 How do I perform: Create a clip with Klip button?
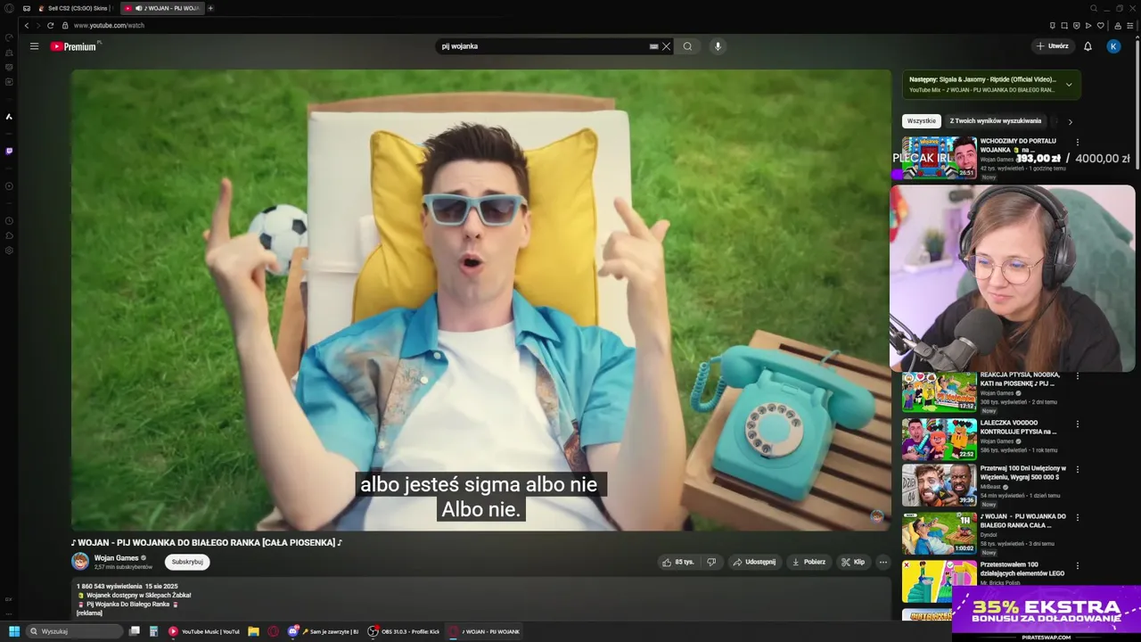tap(853, 562)
